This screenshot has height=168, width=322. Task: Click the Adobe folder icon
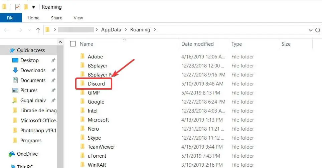pos(83,56)
